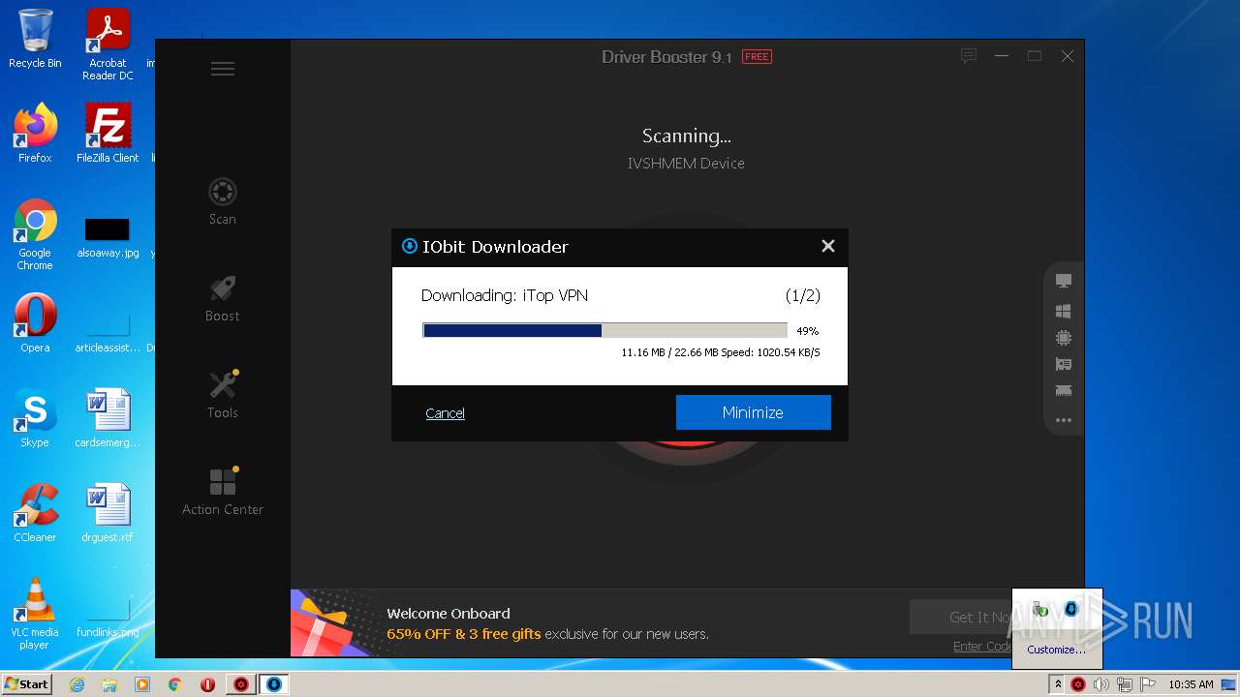Select the Skype desktop icon

click(35, 418)
